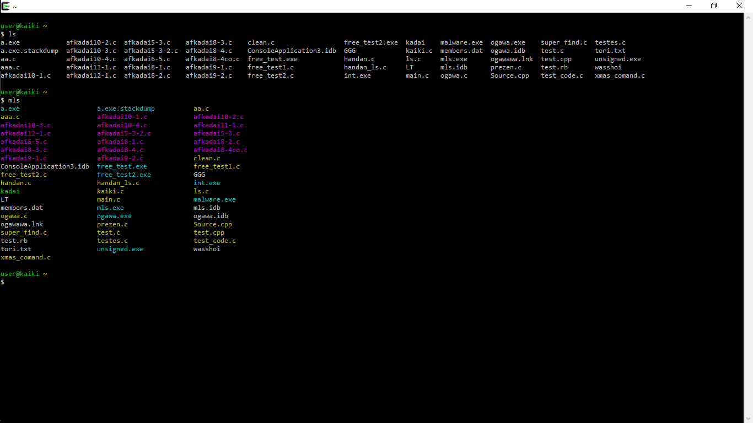753x423 pixels.
Task: Click cyan int.exe in mls listing
Action: [207, 183]
